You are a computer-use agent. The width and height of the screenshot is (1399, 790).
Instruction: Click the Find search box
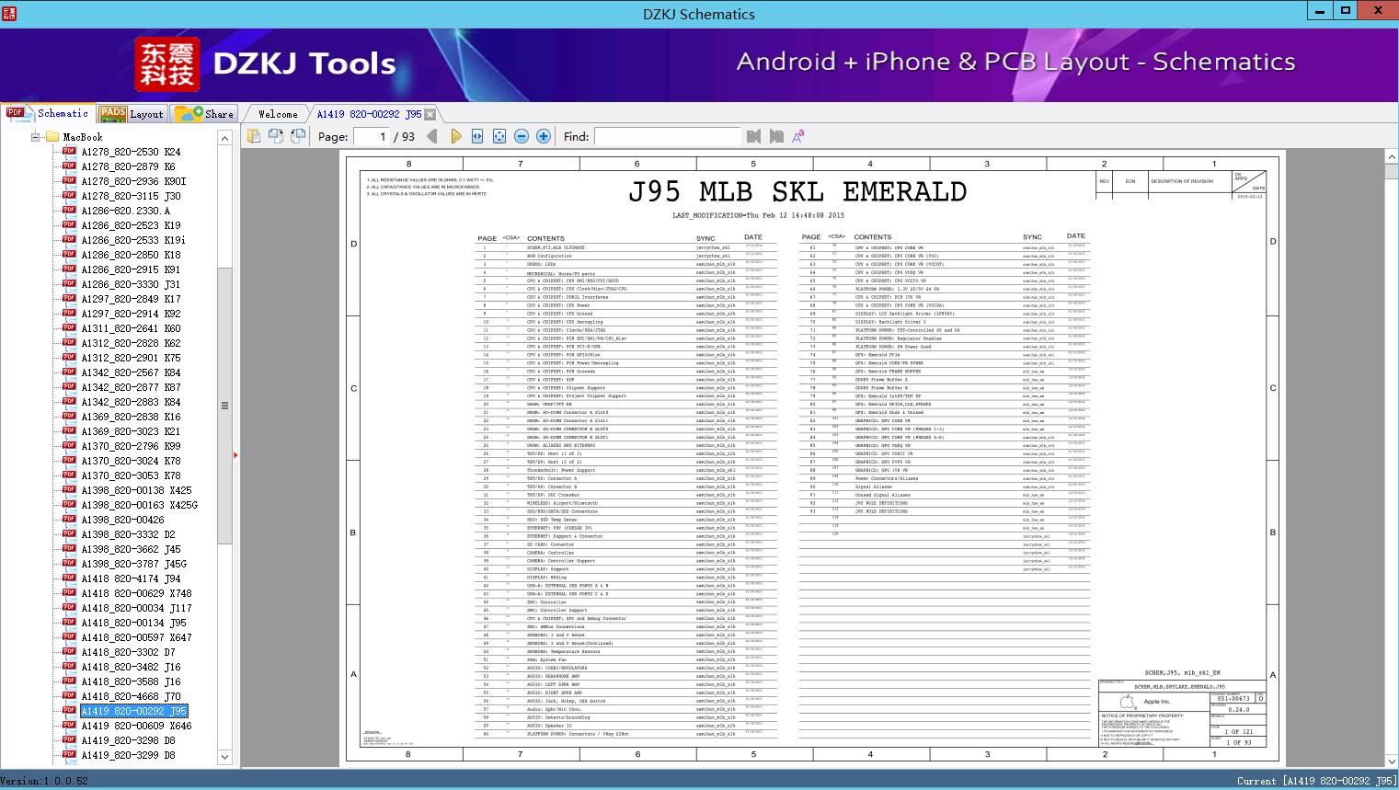[668, 136]
